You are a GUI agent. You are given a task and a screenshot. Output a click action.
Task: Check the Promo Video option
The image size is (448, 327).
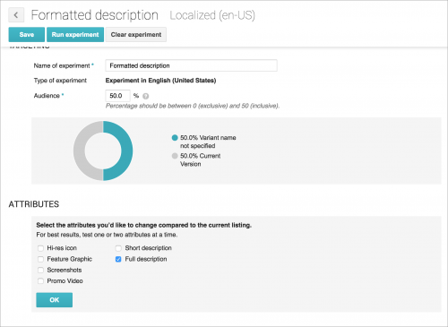coord(40,281)
